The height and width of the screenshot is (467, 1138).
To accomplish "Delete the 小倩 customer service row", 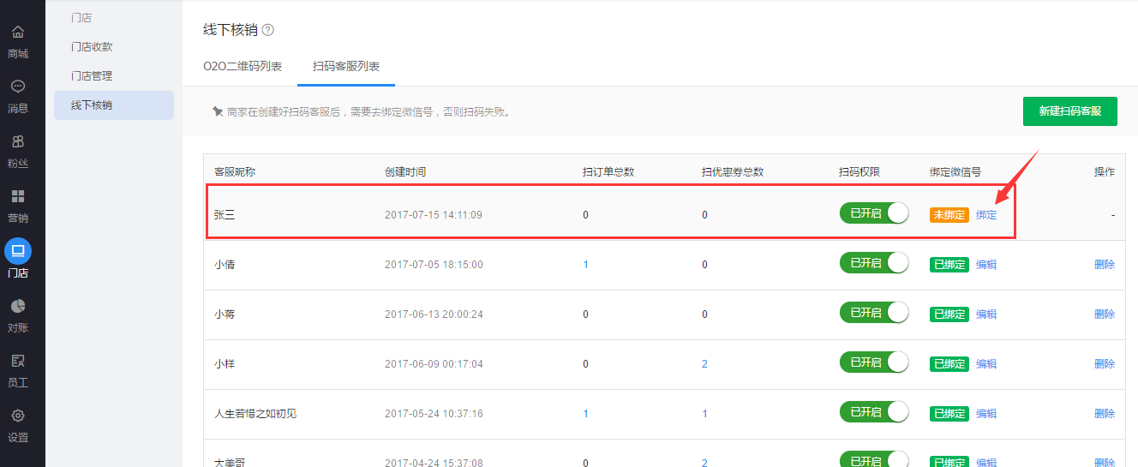I will coord(1104,265).
